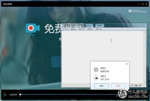Click Notepad's scrollbar down arrow

click(144, 82)
